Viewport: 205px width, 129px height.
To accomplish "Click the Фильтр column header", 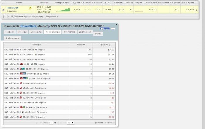I will click(x=44, y=3).
